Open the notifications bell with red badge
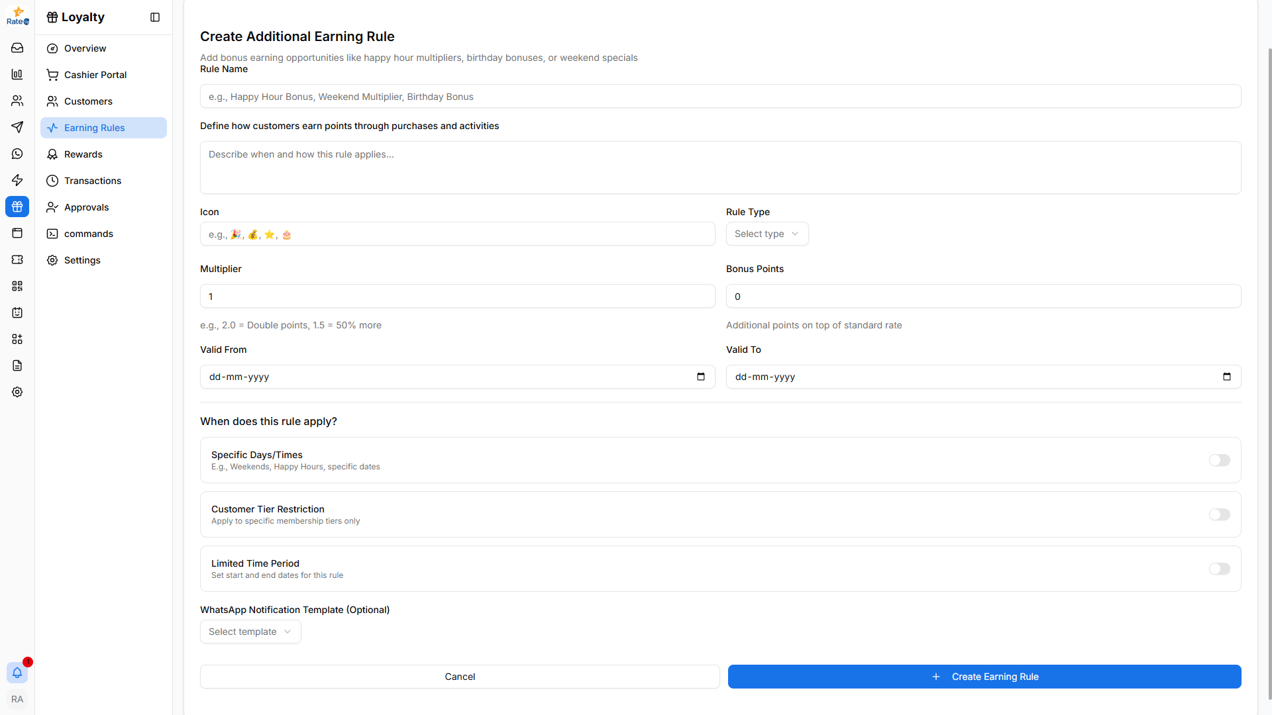 point(17,673)
